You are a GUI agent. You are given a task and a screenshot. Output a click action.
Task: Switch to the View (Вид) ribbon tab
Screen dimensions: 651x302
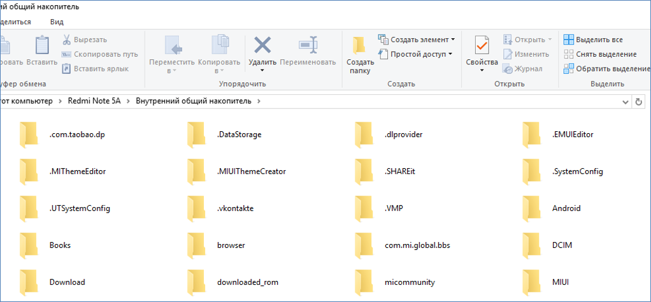(57, 22)
